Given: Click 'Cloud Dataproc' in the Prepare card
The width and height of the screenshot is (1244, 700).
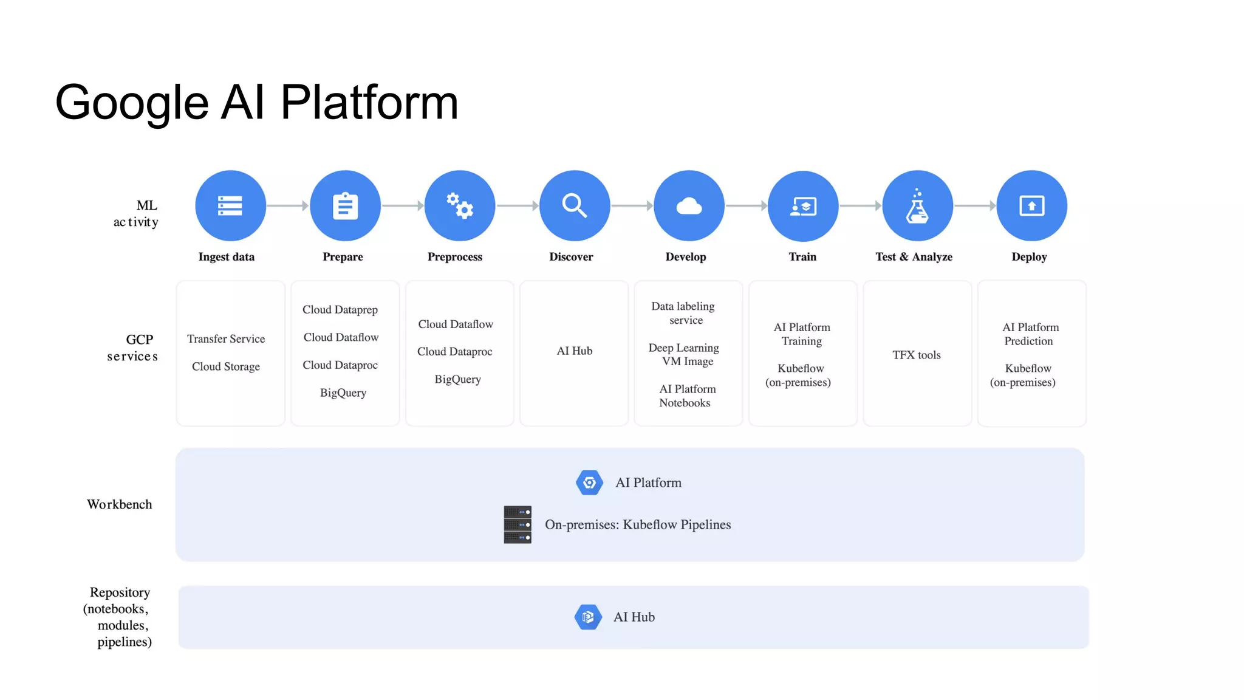Looking at the screenshot, I should point(340,365).
